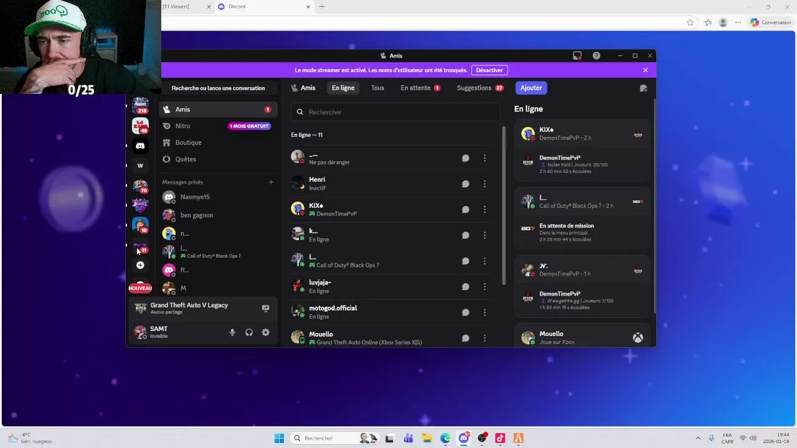This screenshot has height=448, width=797.
Task: Create a new private message with plus icon
Action: tap(271, 182)
